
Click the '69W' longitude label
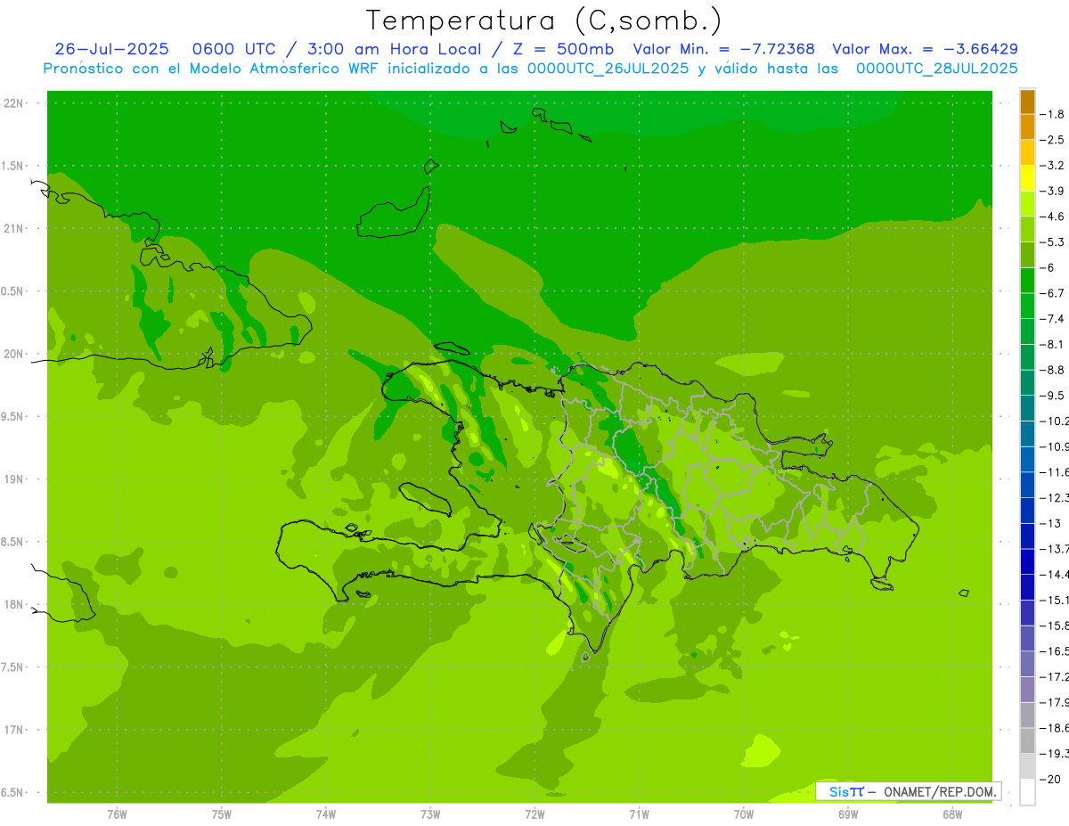(848, 815)
